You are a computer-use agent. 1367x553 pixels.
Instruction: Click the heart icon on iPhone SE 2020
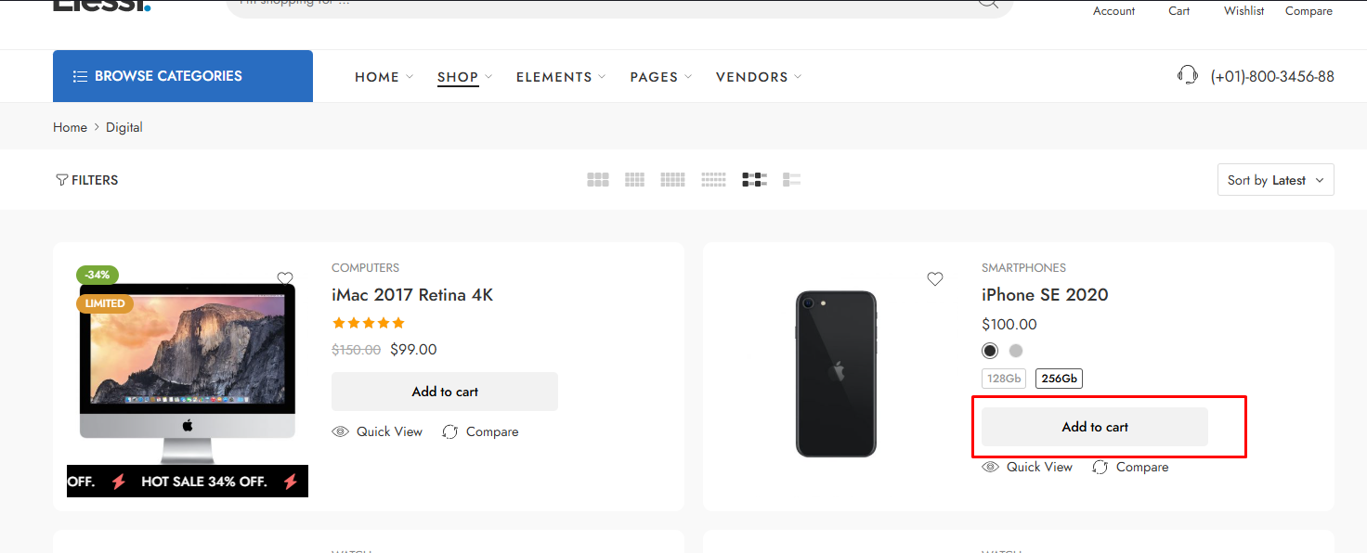(x=935, y=278)
